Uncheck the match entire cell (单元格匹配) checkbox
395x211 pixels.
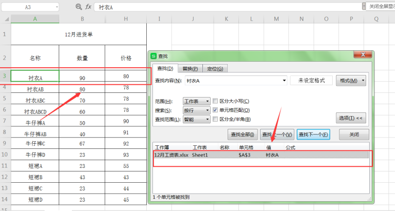pos(215,110)
